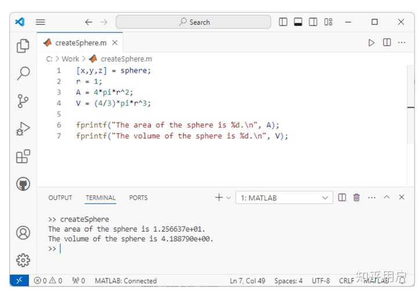
Task: Open the GitHub view in activity bar
Action: (23, 184)
